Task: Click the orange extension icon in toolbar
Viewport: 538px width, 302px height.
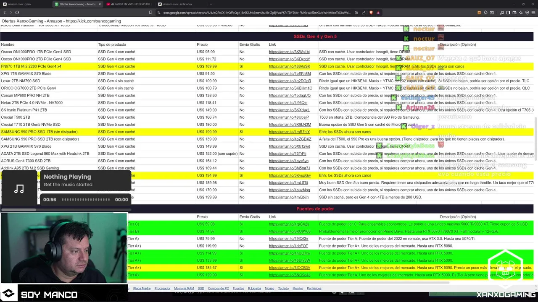Action: point(480,13)
